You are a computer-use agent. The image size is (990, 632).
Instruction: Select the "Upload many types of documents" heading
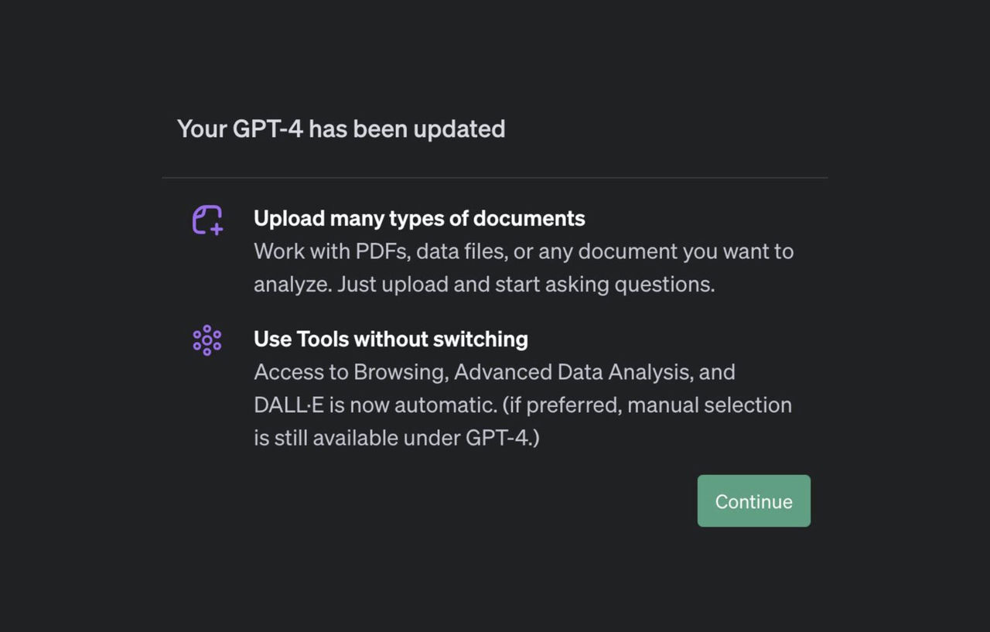click(419, 219)
